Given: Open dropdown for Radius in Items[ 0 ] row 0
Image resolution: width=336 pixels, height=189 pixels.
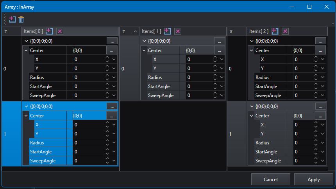Looking at the screenshot, I should click(x=114, y=77).
